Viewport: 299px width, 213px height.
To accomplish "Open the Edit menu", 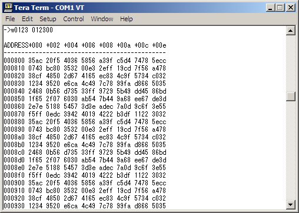I will pyautogui.click(x=27, y=19).
